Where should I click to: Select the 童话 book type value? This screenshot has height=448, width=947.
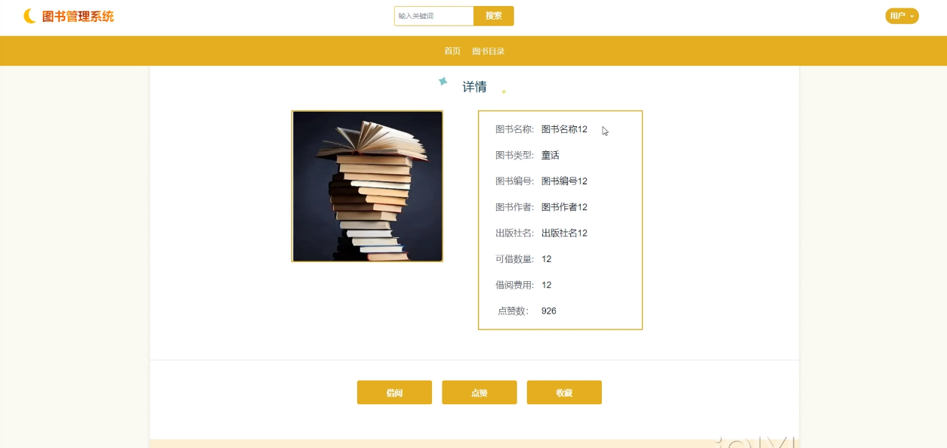[x=551, y=155]
